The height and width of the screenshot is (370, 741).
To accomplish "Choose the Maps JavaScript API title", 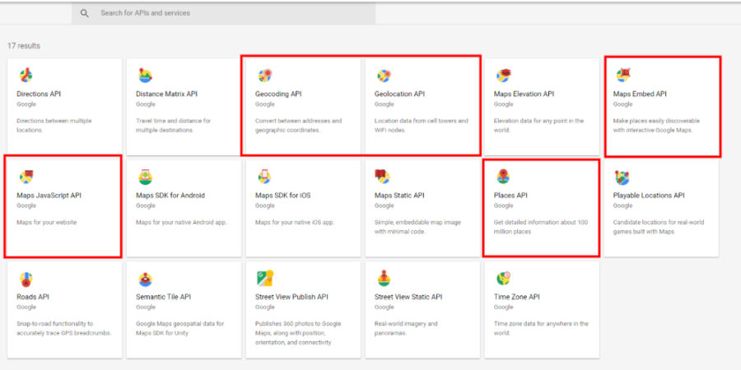I will point(49,196).
